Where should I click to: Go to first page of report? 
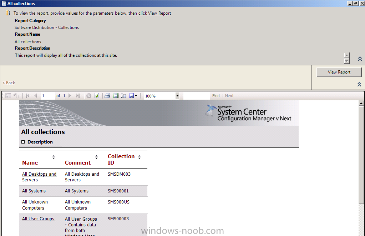tap(27, 96)
